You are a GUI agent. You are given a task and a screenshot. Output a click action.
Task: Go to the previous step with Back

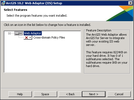[x=70, y=94]
